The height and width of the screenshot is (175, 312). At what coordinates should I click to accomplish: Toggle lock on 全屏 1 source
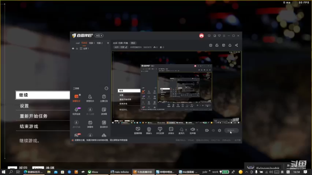pyautogui.click(x=77, y=48)
